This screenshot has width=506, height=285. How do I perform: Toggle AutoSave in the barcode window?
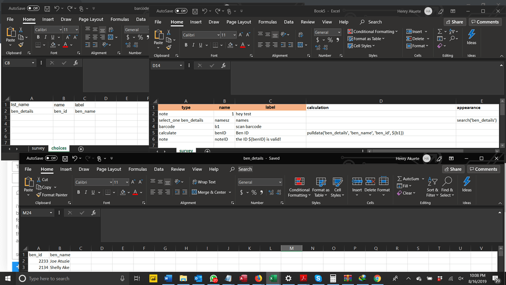pyautogui.click(x=33, y=8)
